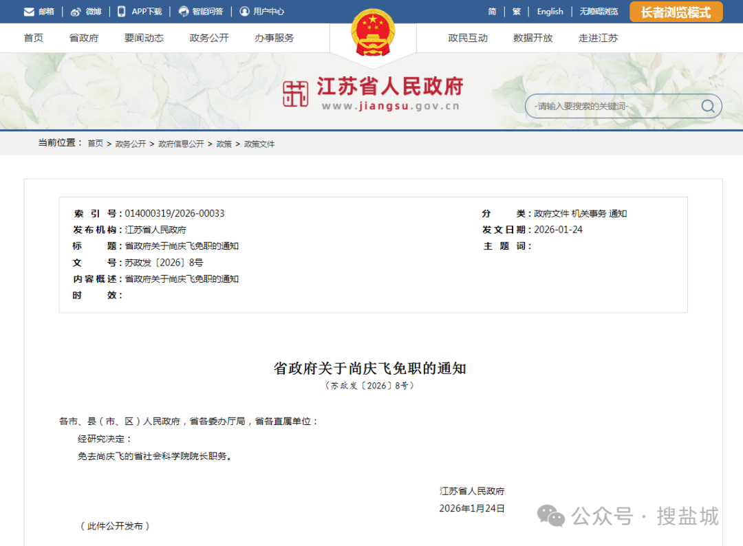Switch to simplified Chinese 简

pyautogui.click(x=493, y=12)
